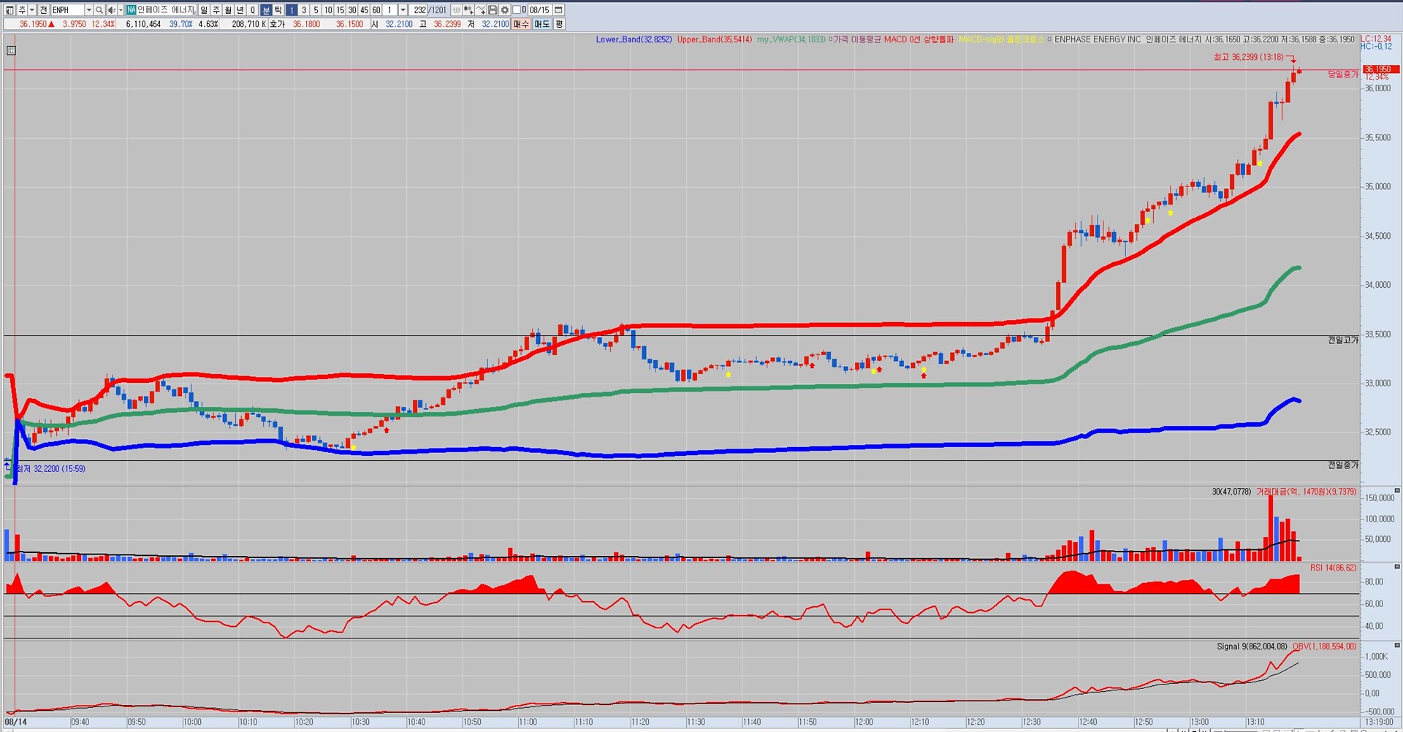This screenshot has width=1403, height=732.
Task: Close the RSI panel with its corner button
Action: pyautogui.click(x=1397, y=567)
